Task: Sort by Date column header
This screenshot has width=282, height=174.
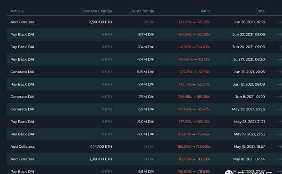Action: pyautogui.click(x=260, y=11)
